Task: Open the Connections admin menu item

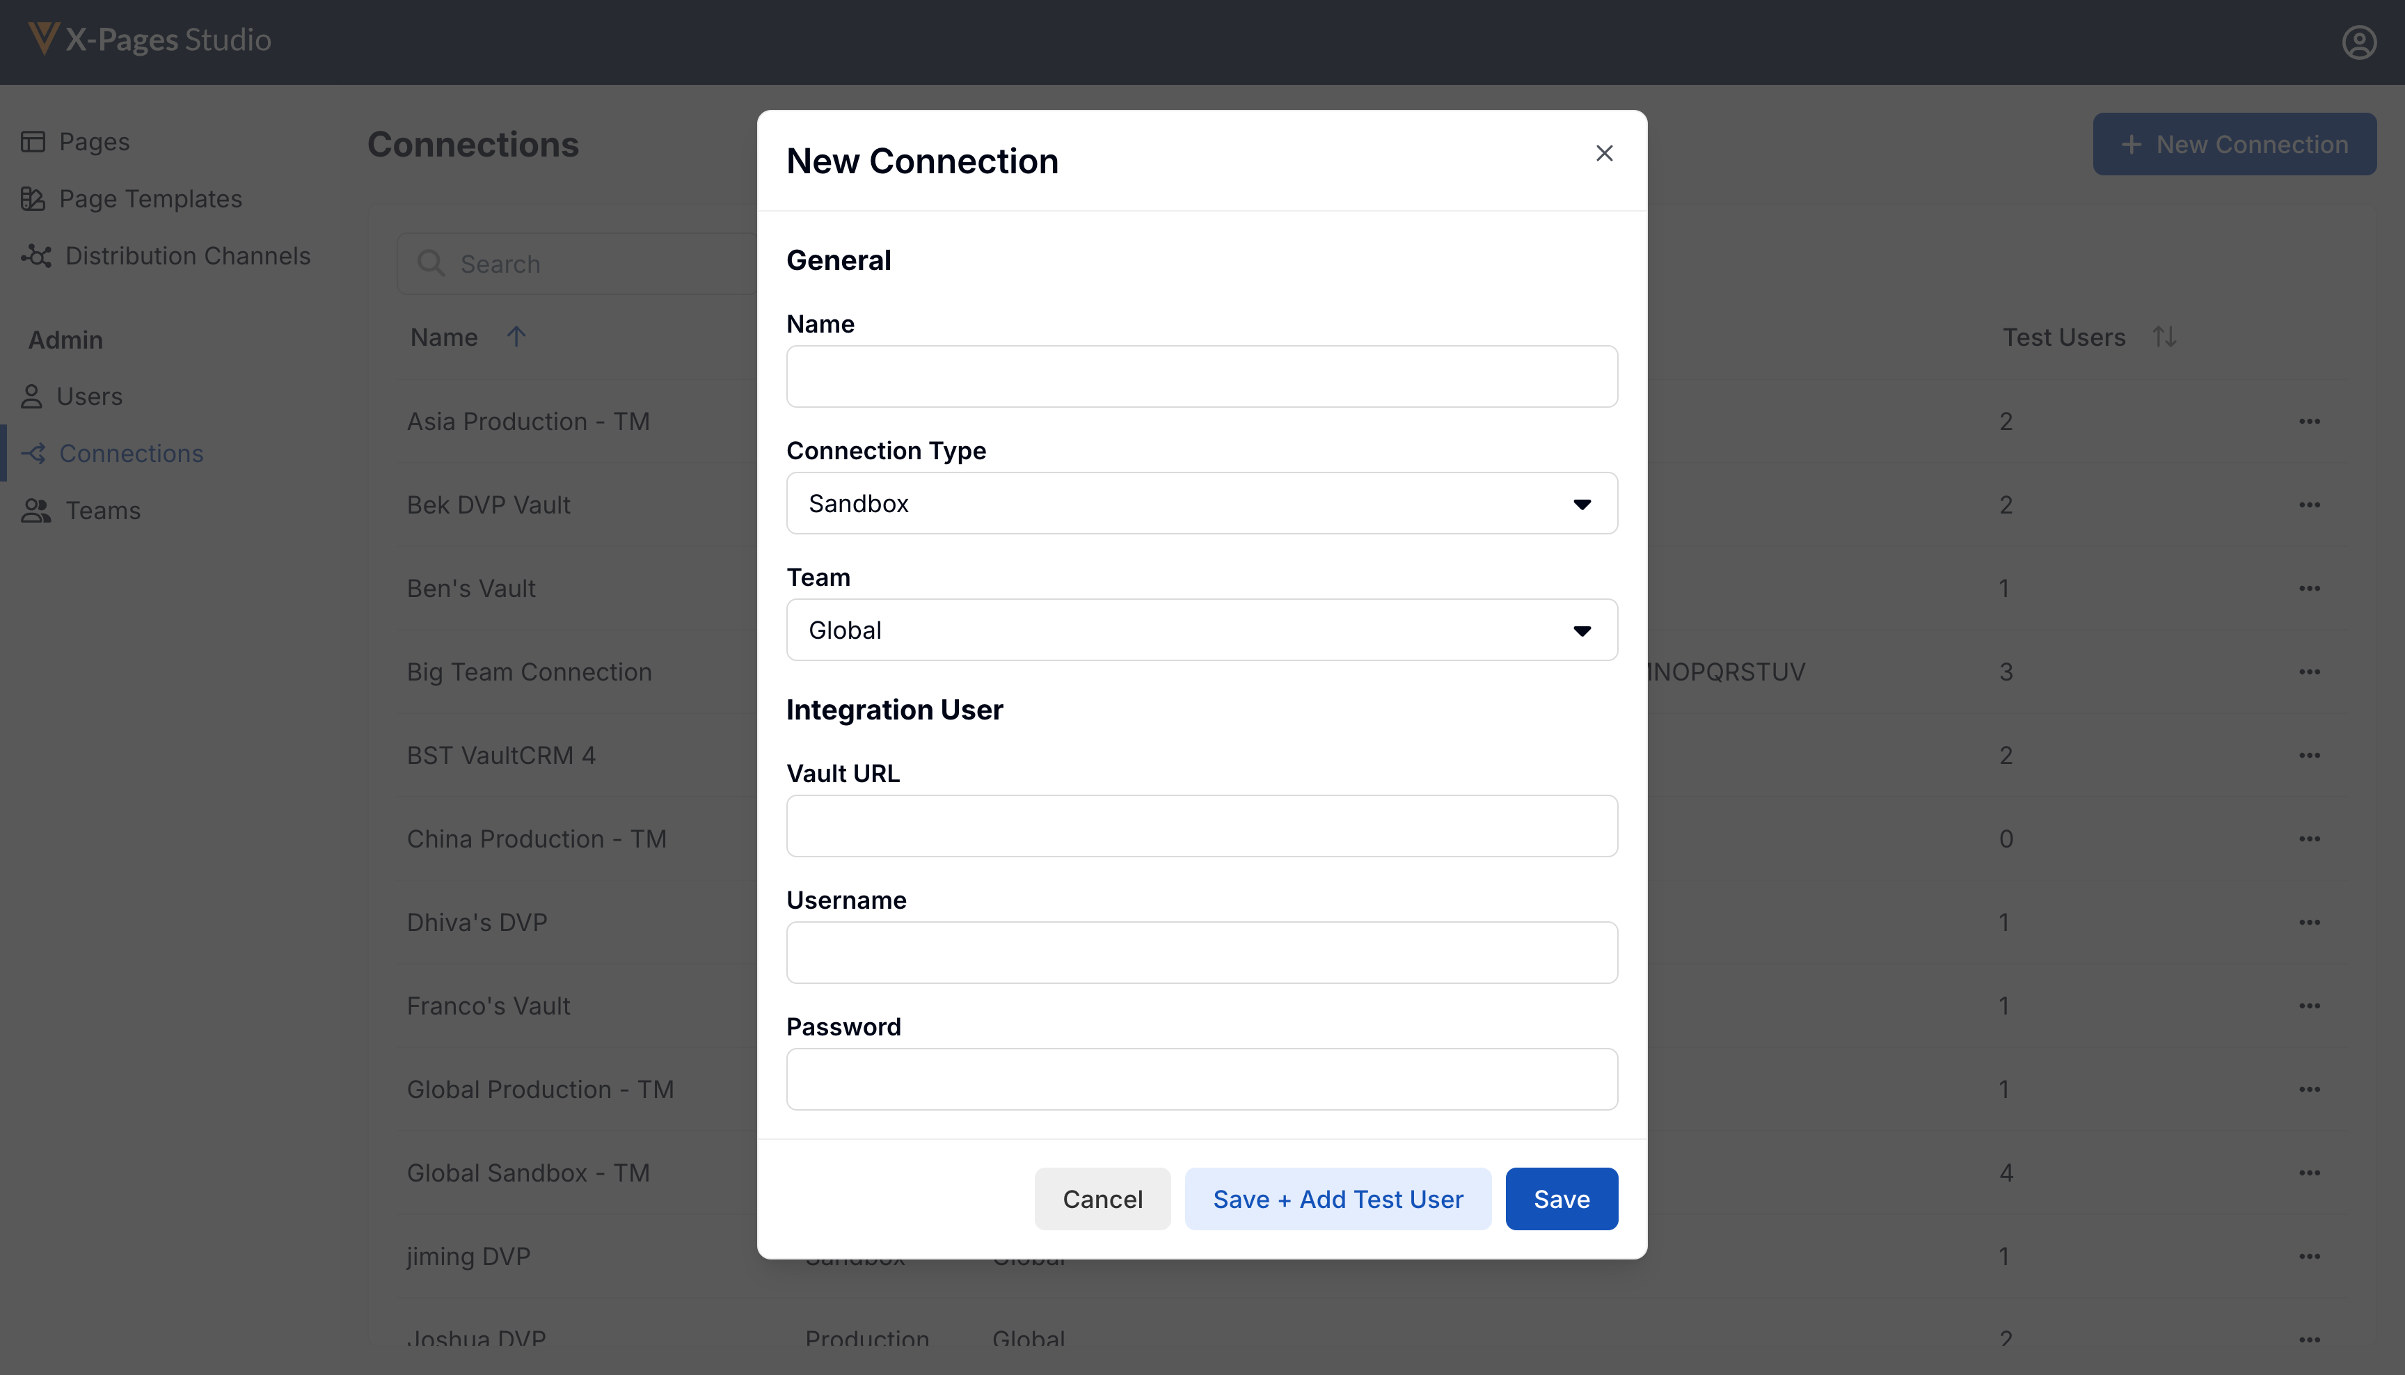Action: pyautogui.click(x=130, y=453)
